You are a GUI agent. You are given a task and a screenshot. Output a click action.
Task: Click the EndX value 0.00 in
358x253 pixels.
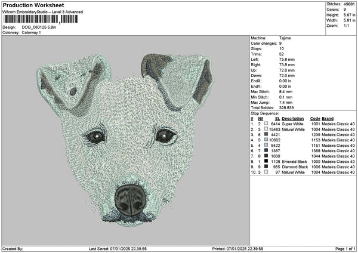(285, 81)
